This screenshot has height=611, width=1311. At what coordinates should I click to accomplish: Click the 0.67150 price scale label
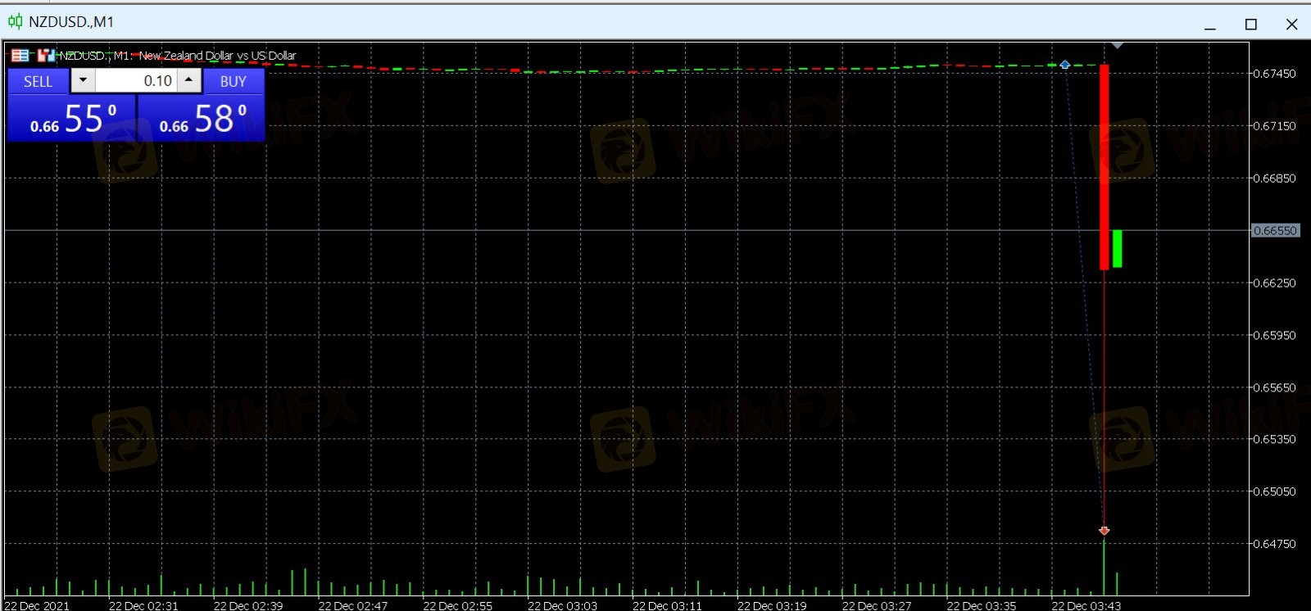(x=1275, y=126)
